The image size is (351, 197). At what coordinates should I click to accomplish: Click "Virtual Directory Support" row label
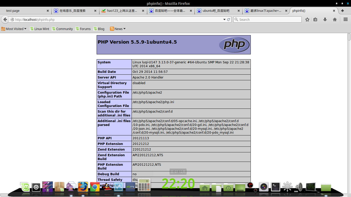tap(112, 85)
